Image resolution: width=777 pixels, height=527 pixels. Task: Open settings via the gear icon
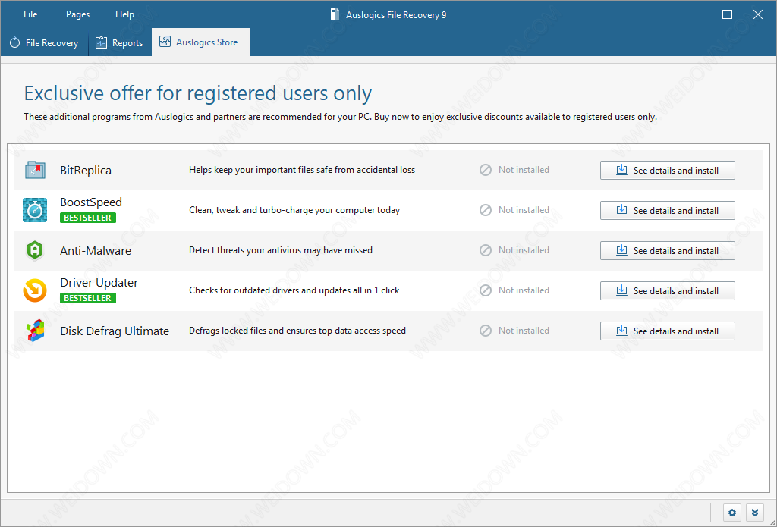pyautogui.click(x=732, y=513)
